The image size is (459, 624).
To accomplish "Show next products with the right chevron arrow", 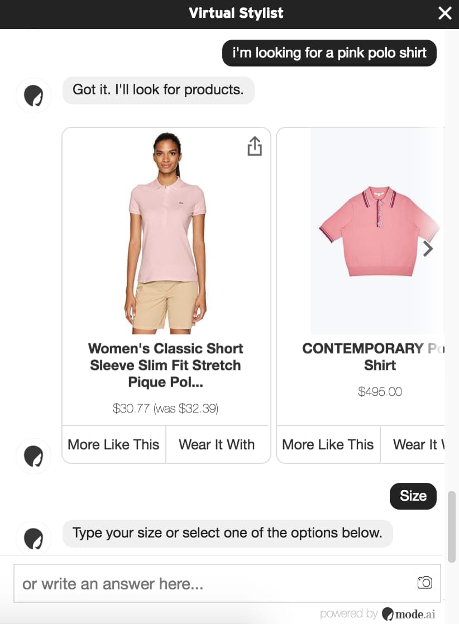I will (428, 249).
